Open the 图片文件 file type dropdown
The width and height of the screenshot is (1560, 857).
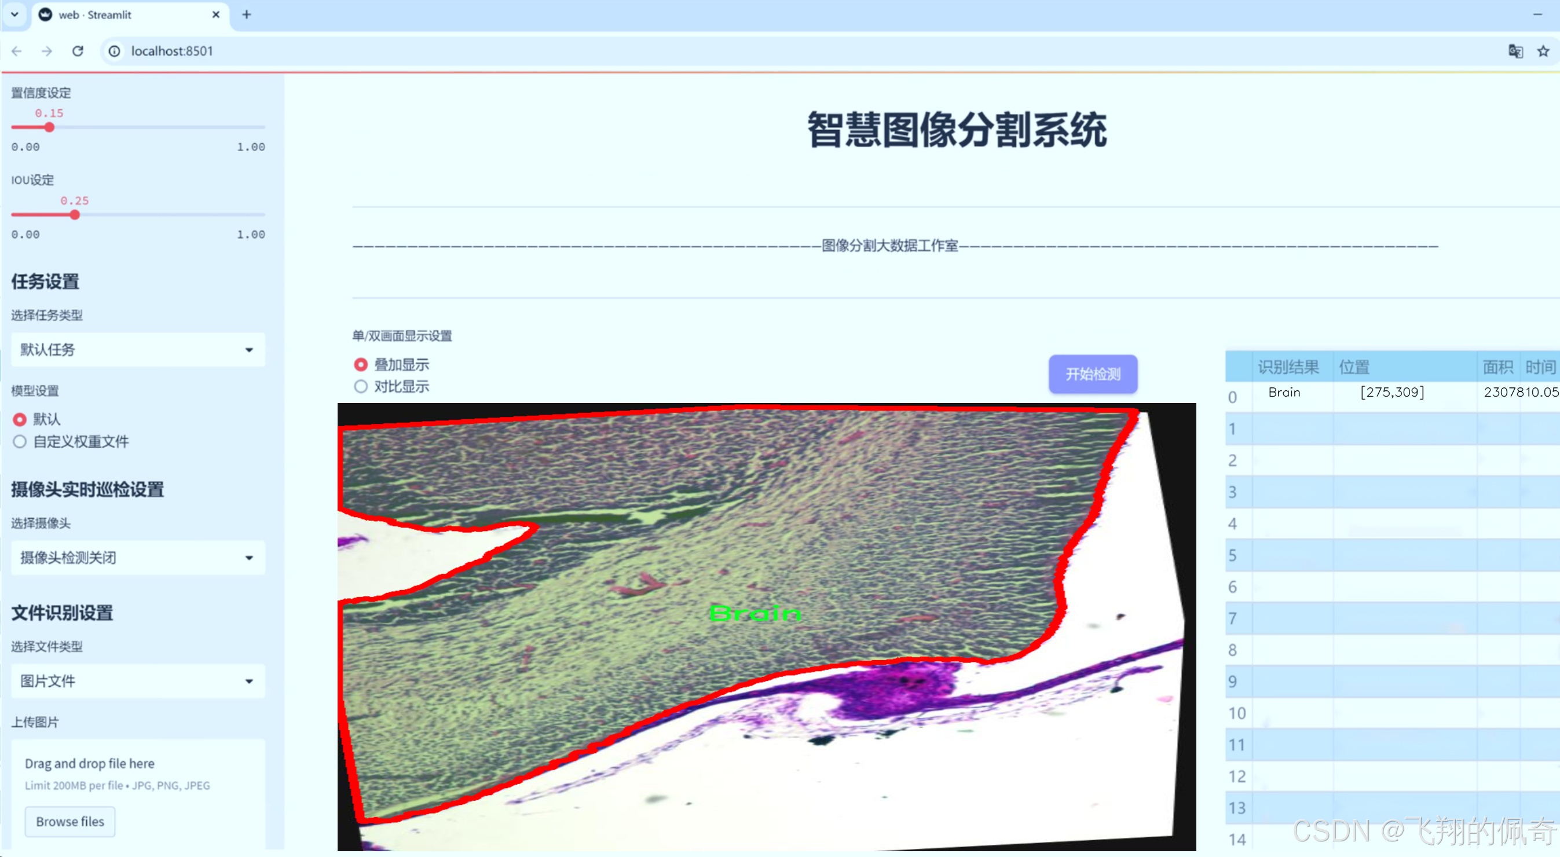(x=137, y=681)
